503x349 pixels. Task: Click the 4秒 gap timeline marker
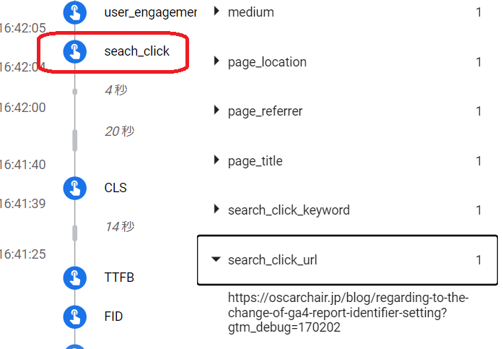[75, 91]
